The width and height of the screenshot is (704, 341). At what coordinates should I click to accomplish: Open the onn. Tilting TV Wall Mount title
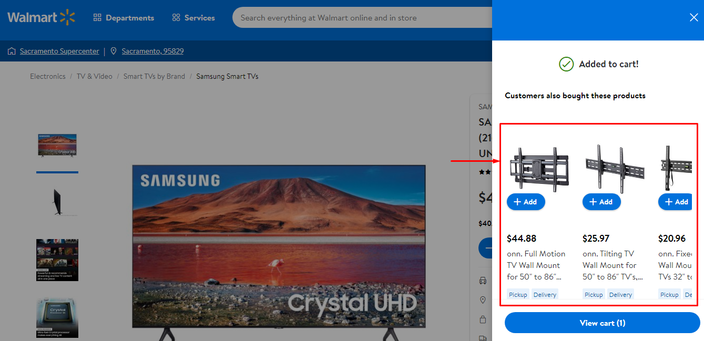tap(613, 265)
